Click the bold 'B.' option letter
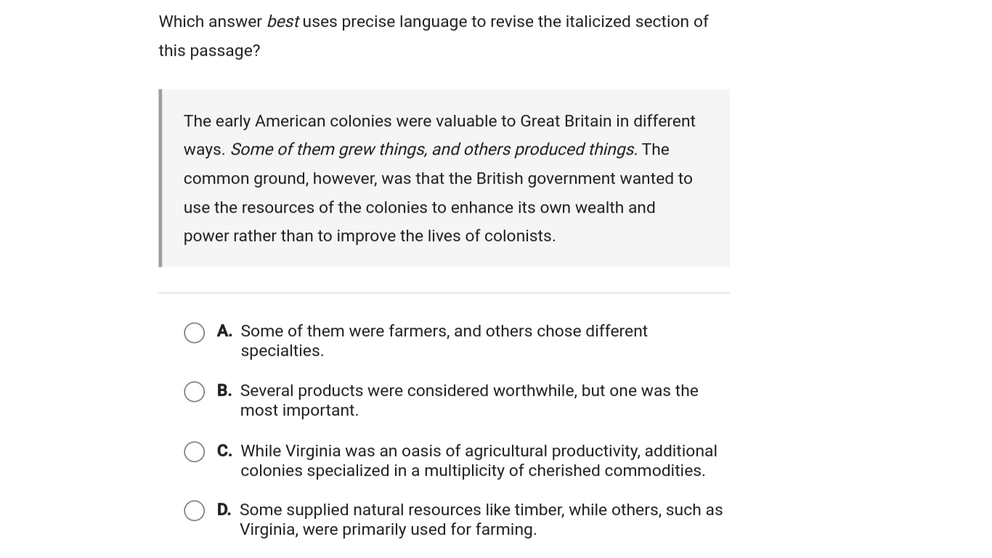The image size is (992, 558). 224,391
